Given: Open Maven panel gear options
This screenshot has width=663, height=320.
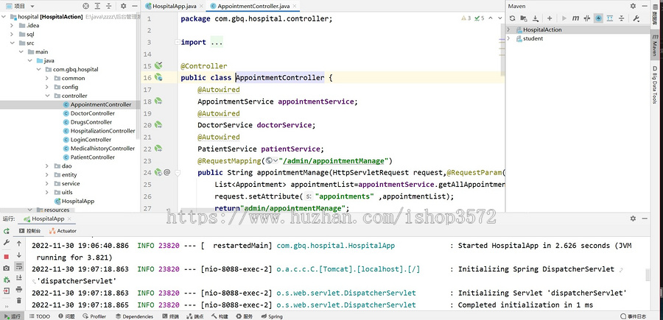Looking at the screenshot, I should click(633, 6).
